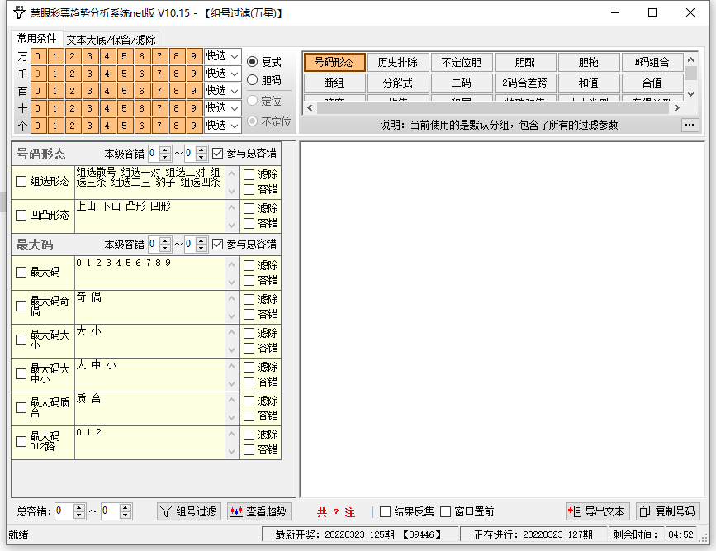This screenshot has height=551, width=716.
Task: Switch to the 常用条件 tab
Action: (x=37, y=39)
